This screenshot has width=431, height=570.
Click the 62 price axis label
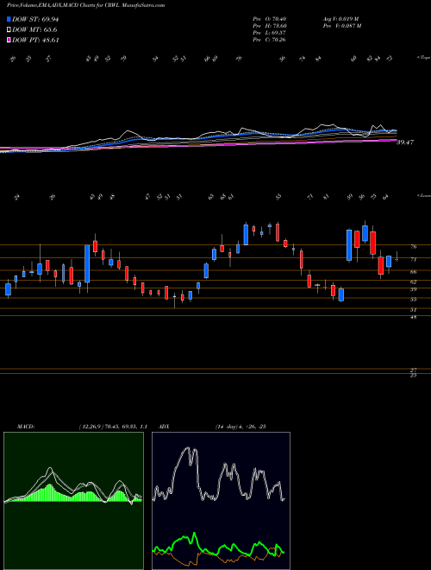click(413, 282)
